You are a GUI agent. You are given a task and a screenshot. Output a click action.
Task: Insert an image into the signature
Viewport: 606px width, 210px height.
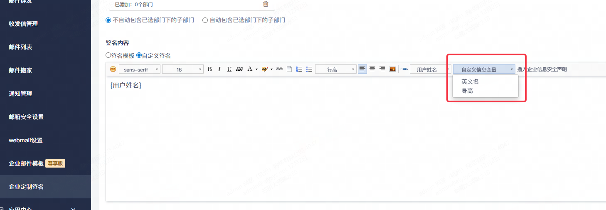coord(392,69)
